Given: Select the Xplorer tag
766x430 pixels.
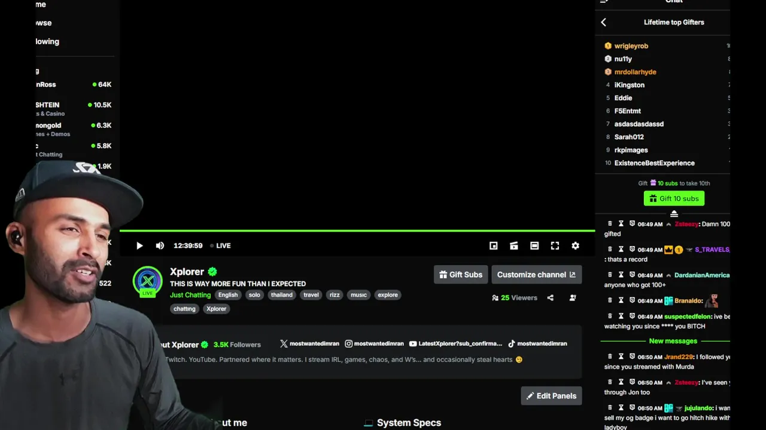Looking at the screenshot, I should [x=216, y=309].
